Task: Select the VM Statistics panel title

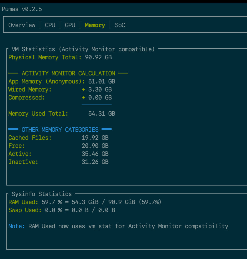Action: [x=83, y=49]
